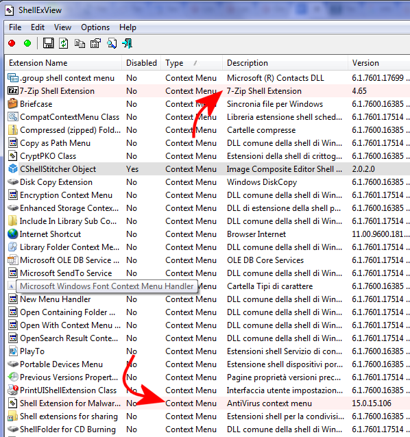Viewport: 410px width, 437px height.
Task: Click the 'Cartelle compresse' description cell
Action: pos(261,130)
